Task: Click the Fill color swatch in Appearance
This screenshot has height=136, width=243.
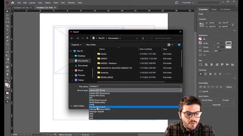Action: pyautogui.click(x=200, y=39)
